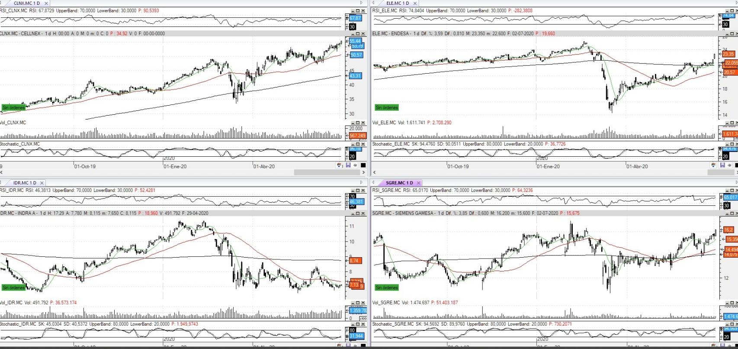The height and width of the screenshot is (349, 738).
Task: Pin the CLNX chart window
Action: pos(355,165)
